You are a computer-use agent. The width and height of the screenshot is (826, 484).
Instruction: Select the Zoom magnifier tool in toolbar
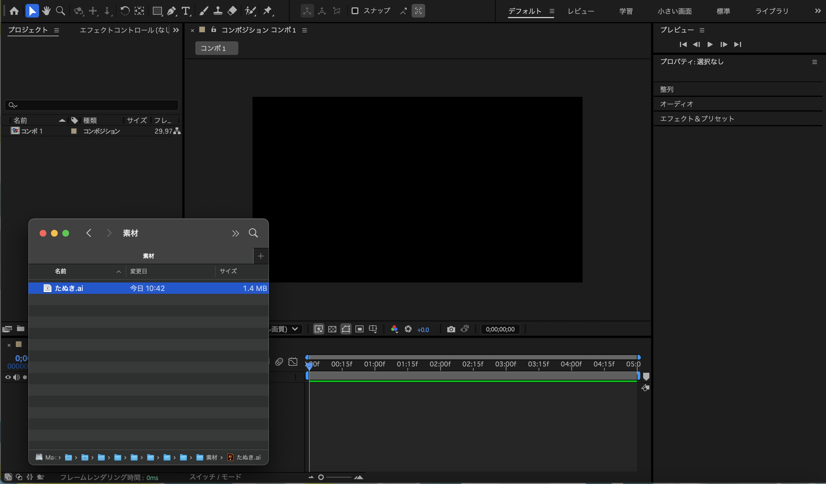click(60, 11)
